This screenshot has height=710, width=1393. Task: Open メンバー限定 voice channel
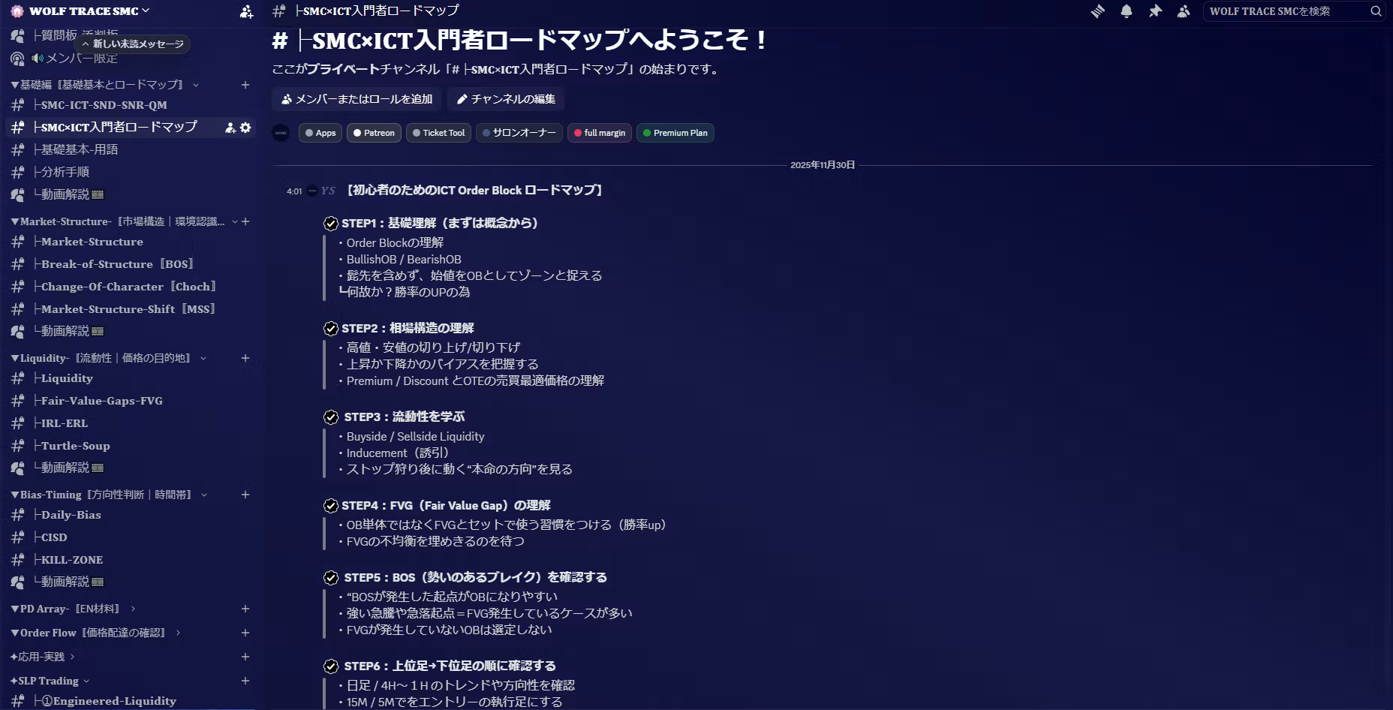(131, 59)
